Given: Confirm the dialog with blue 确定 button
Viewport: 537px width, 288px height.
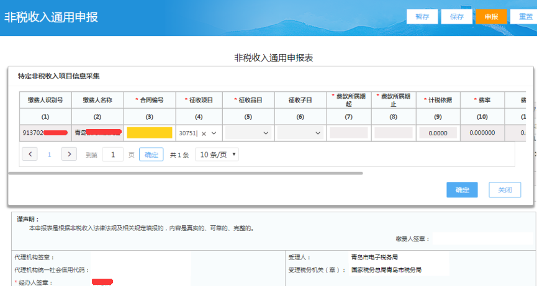Looking at the screenshot, I should pos(463,190).
